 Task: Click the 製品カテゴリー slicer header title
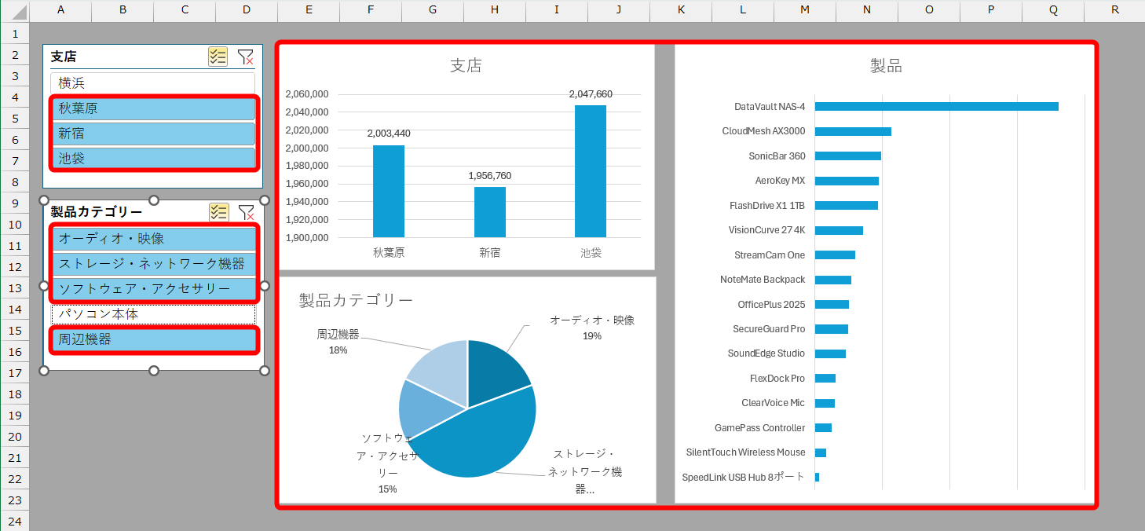click(x=97, y=212)
